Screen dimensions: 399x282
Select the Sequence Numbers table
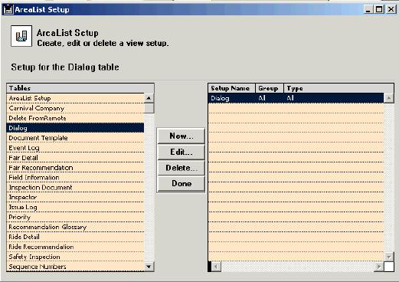(75, 267)
